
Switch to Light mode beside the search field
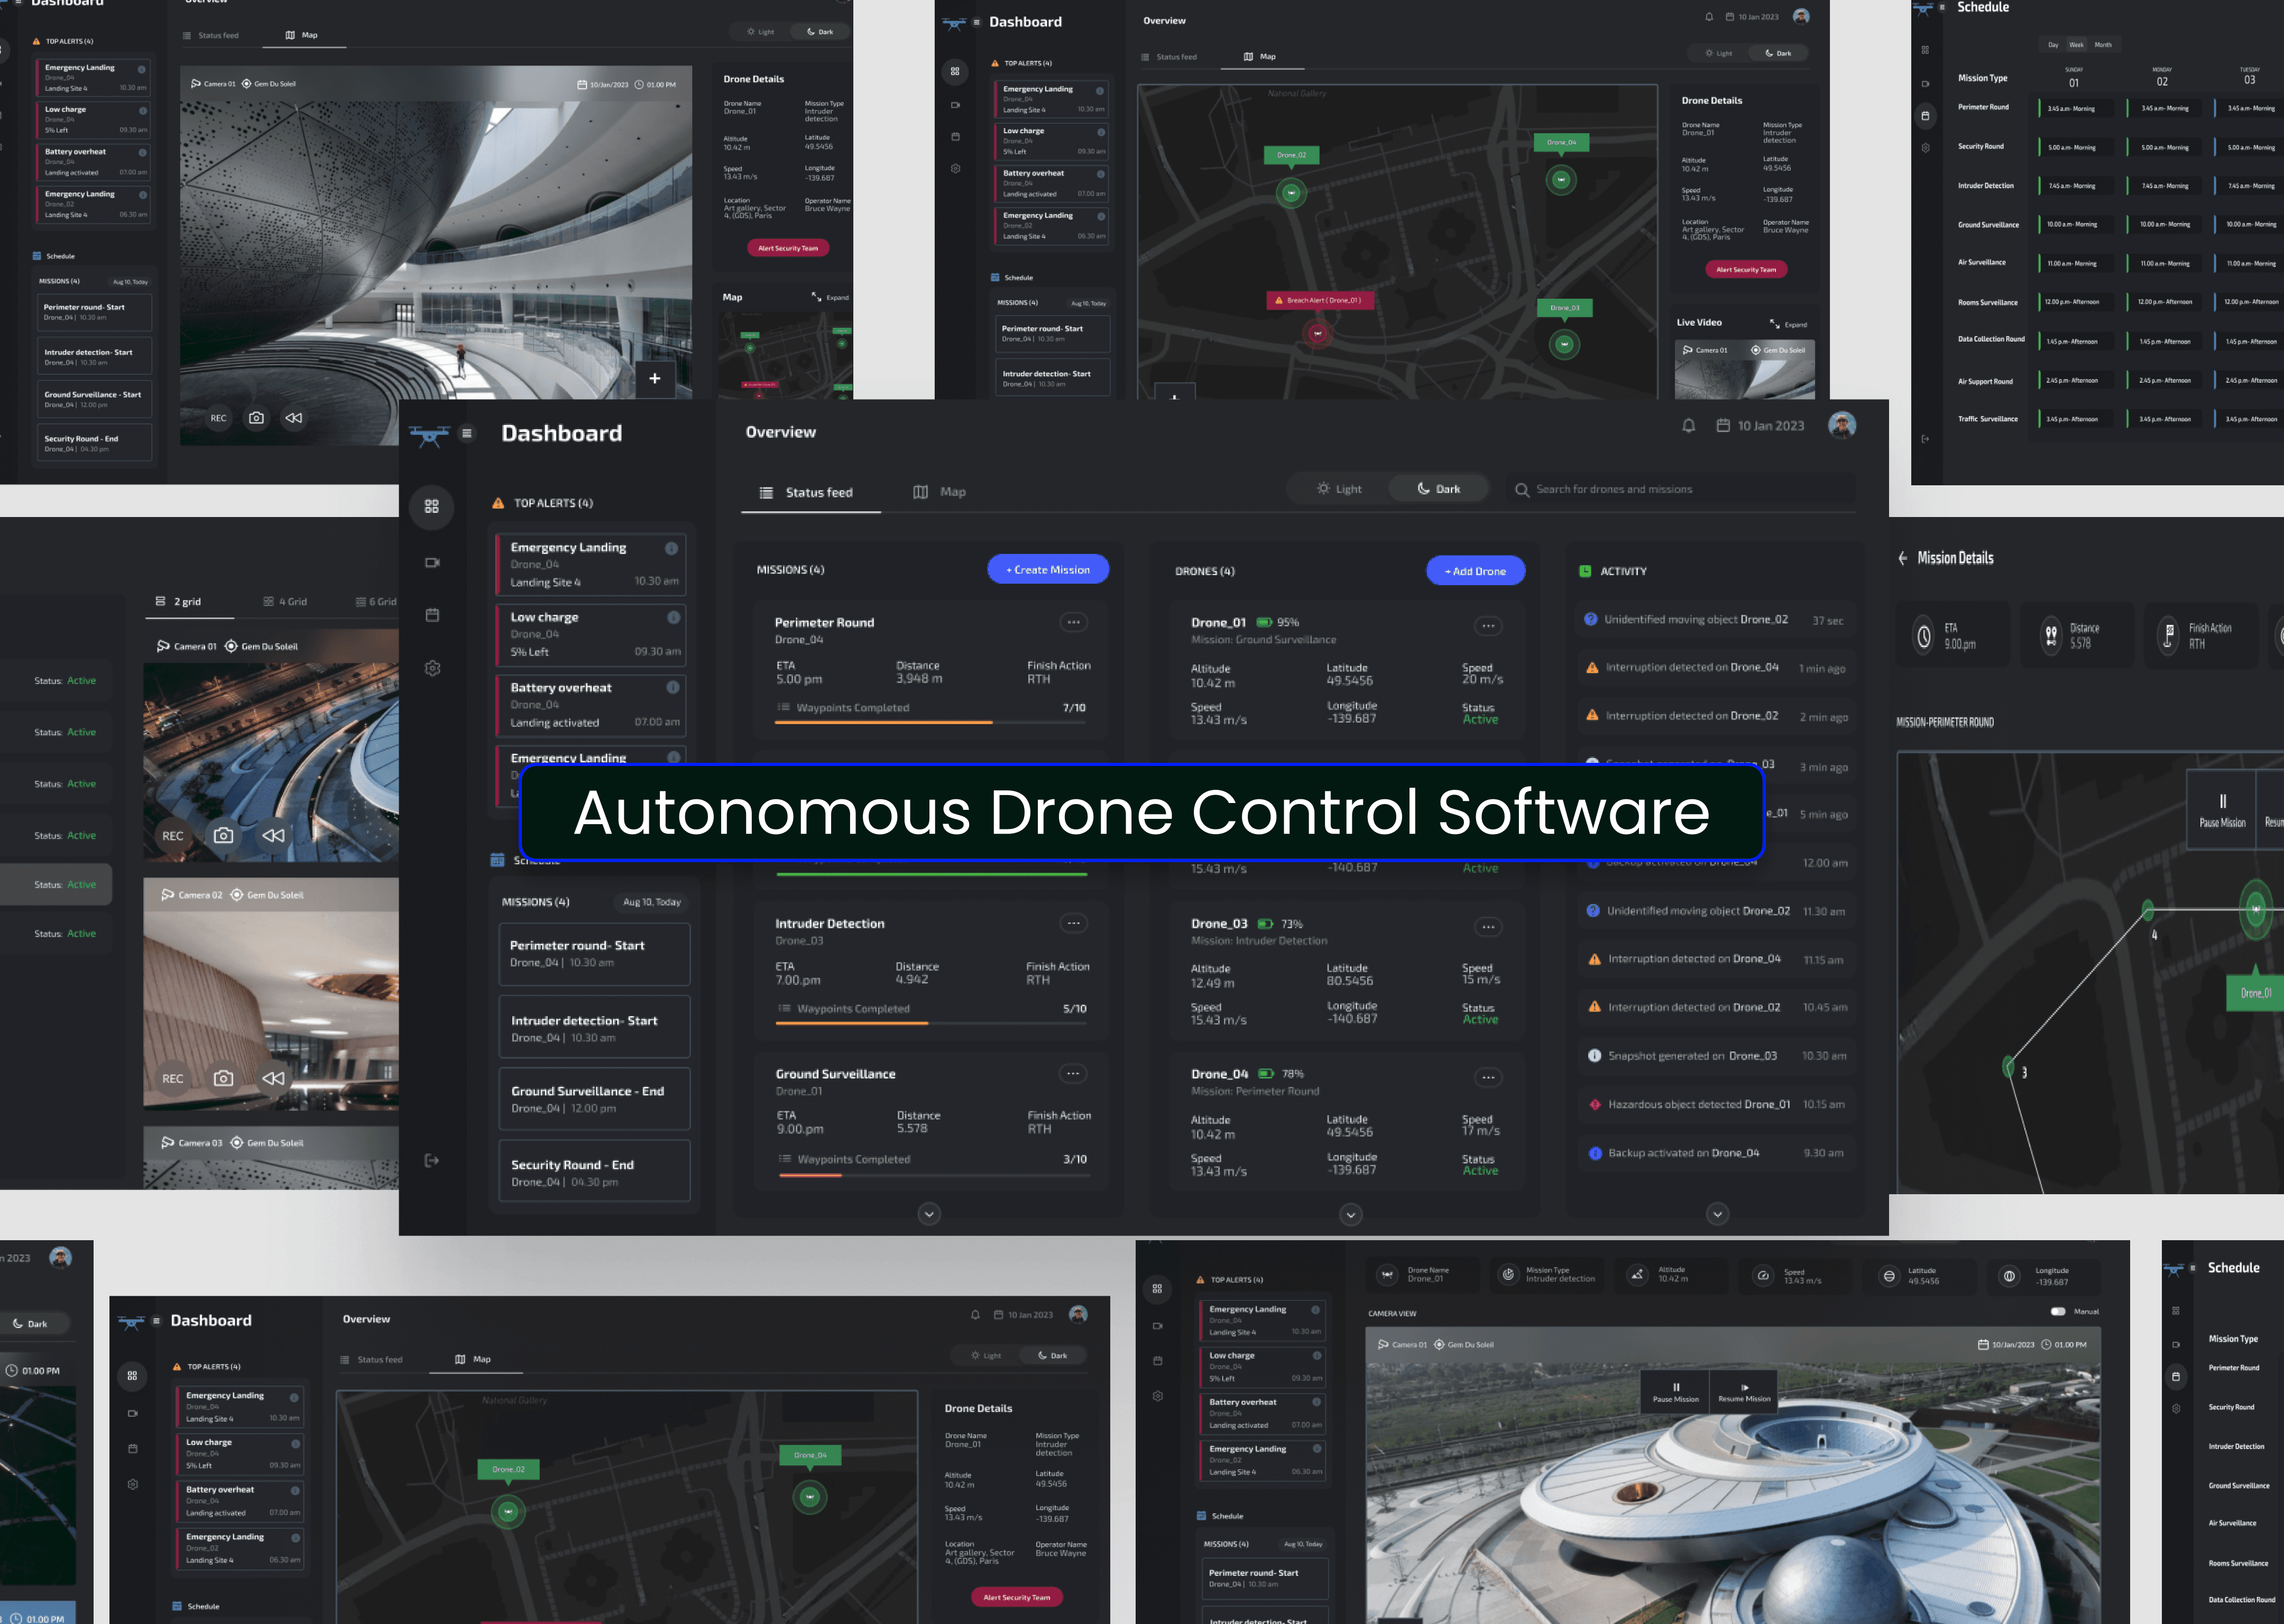[1339, 489]
